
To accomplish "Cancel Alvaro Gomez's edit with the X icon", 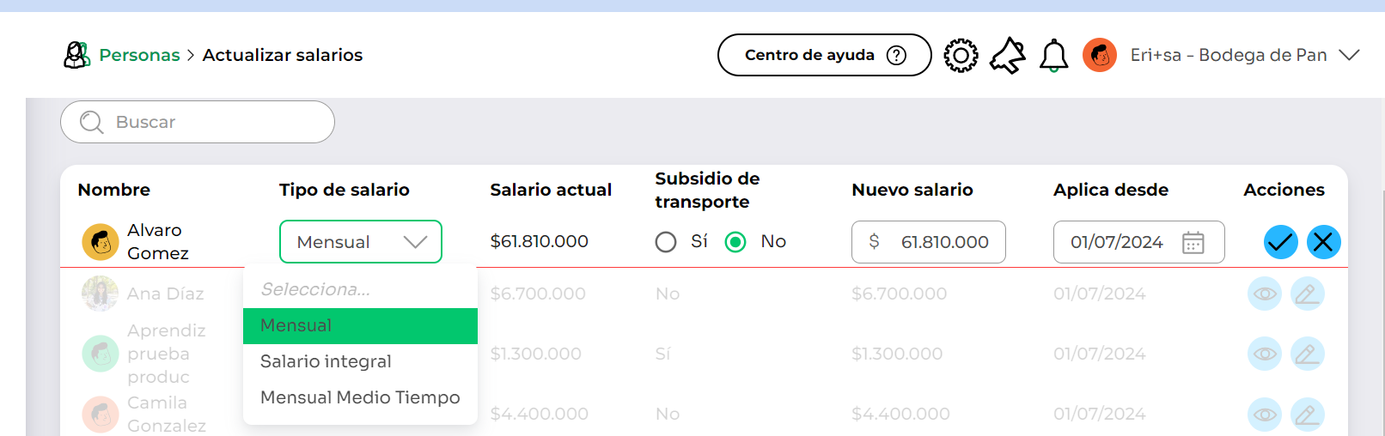I will pos(1323,242).
